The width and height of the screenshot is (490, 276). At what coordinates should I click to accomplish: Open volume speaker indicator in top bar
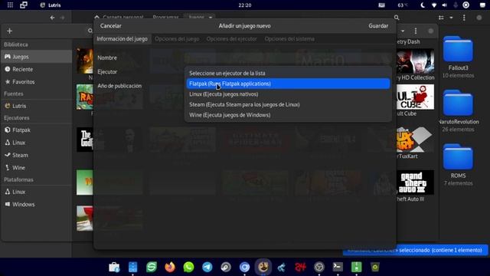444,5
